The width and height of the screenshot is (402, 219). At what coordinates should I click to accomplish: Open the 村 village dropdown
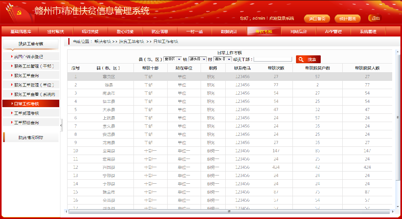[x=222, y=59]
